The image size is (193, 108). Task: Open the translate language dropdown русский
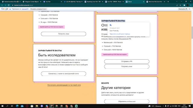tap(25, 9)
